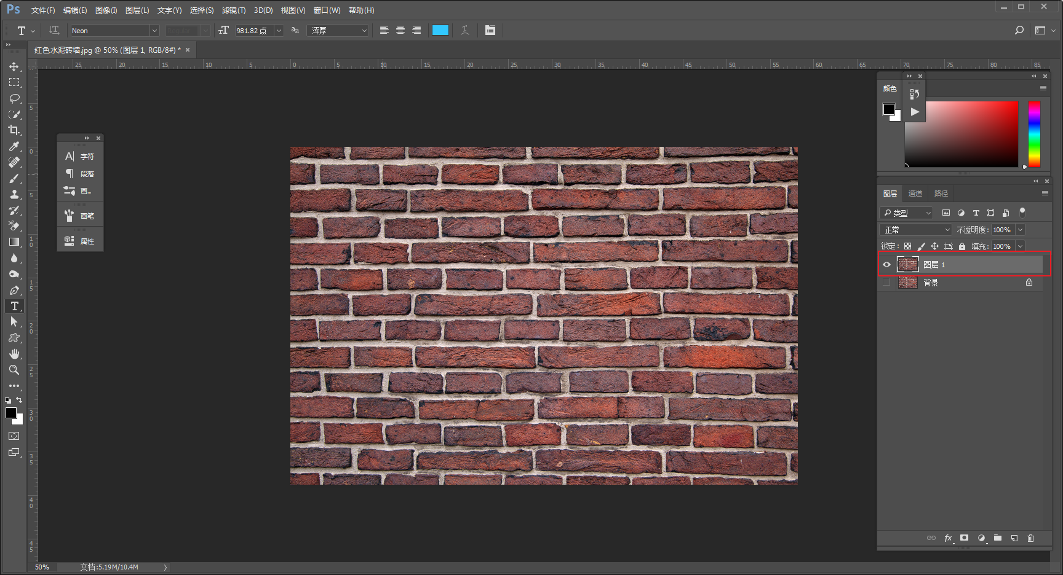This screenshot has width=1063, height=575.
Task: Toggle layer filtering on/off switch
Action: [1022, 213]
